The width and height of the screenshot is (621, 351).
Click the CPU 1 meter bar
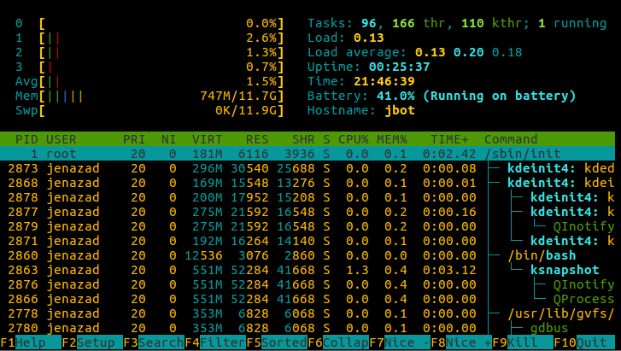(x=149, y=38)
